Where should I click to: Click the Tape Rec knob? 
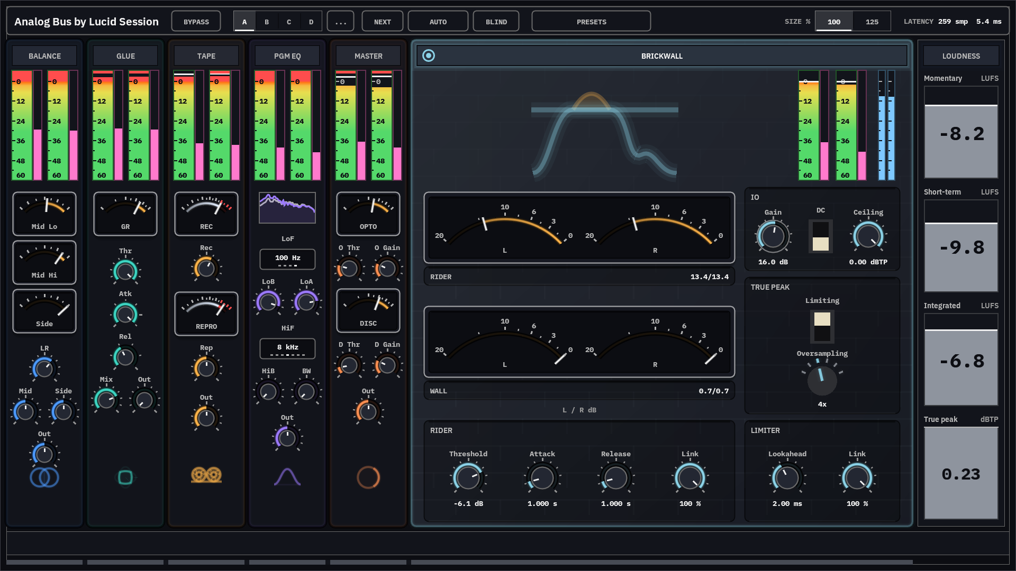[x=206, y=268]
